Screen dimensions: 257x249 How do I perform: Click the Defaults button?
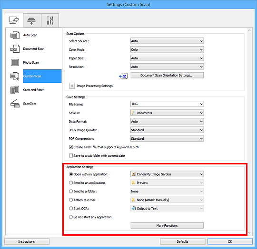tap(182, 242)
